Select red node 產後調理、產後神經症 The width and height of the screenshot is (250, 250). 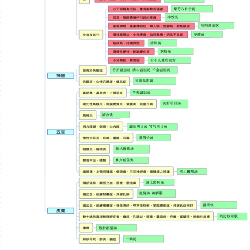point(151,26)
